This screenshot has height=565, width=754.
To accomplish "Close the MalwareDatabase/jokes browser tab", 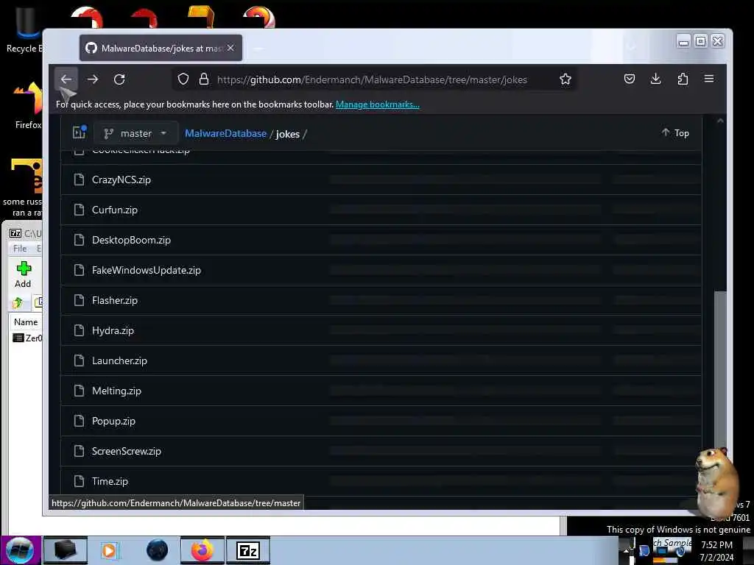I will (x=230, y=48).
